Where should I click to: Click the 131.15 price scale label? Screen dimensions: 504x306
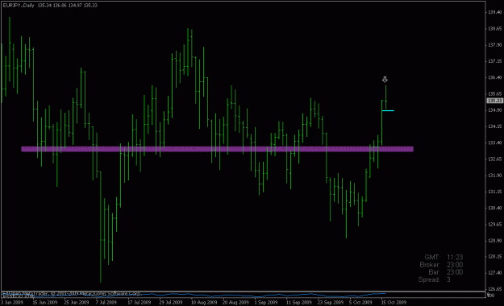point(495,192)
